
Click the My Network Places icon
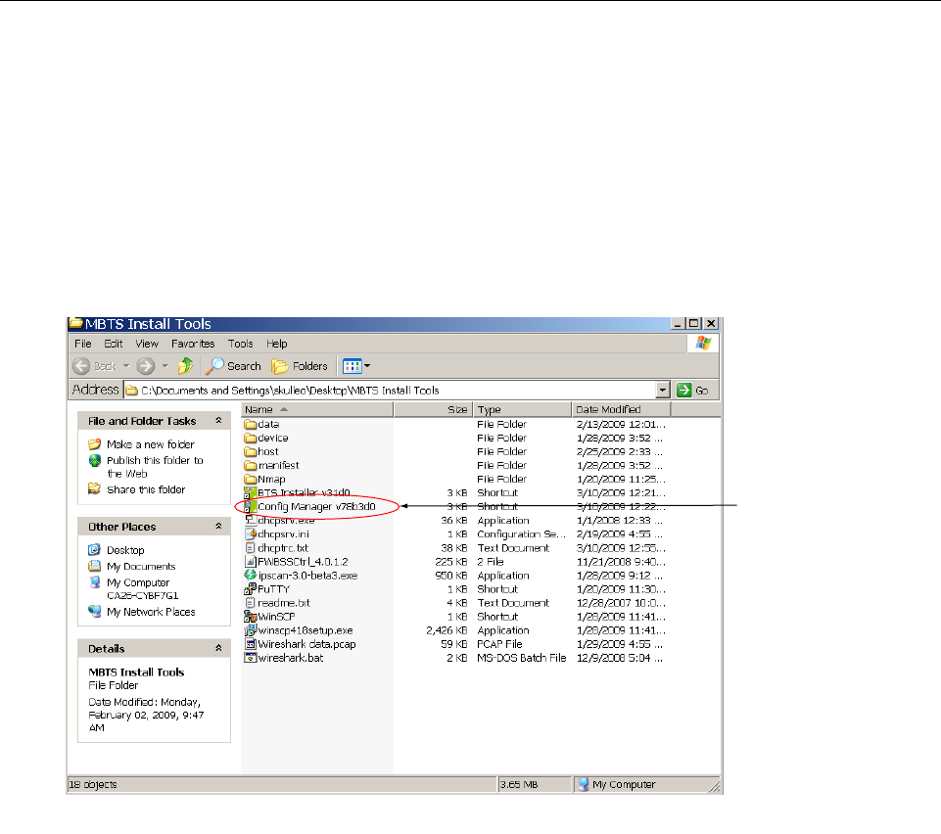(95, 612)
